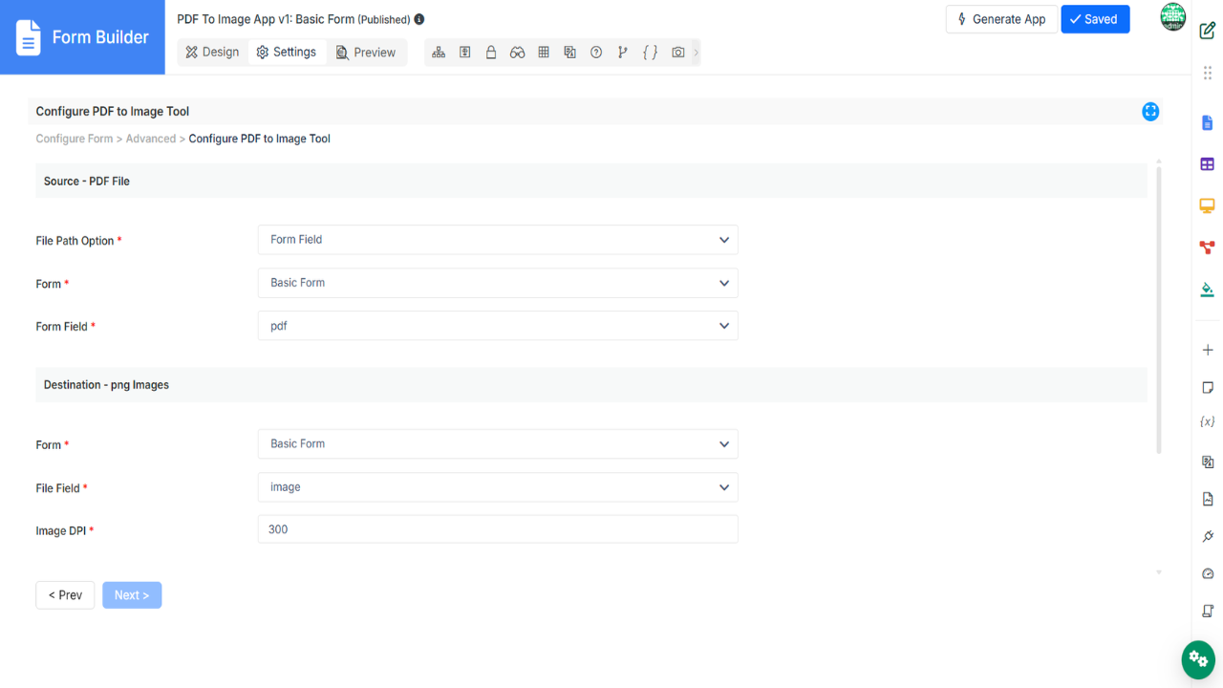Click the Generate App button
The height and width of the screenshot is (688, 1223).
point(1000,19)
